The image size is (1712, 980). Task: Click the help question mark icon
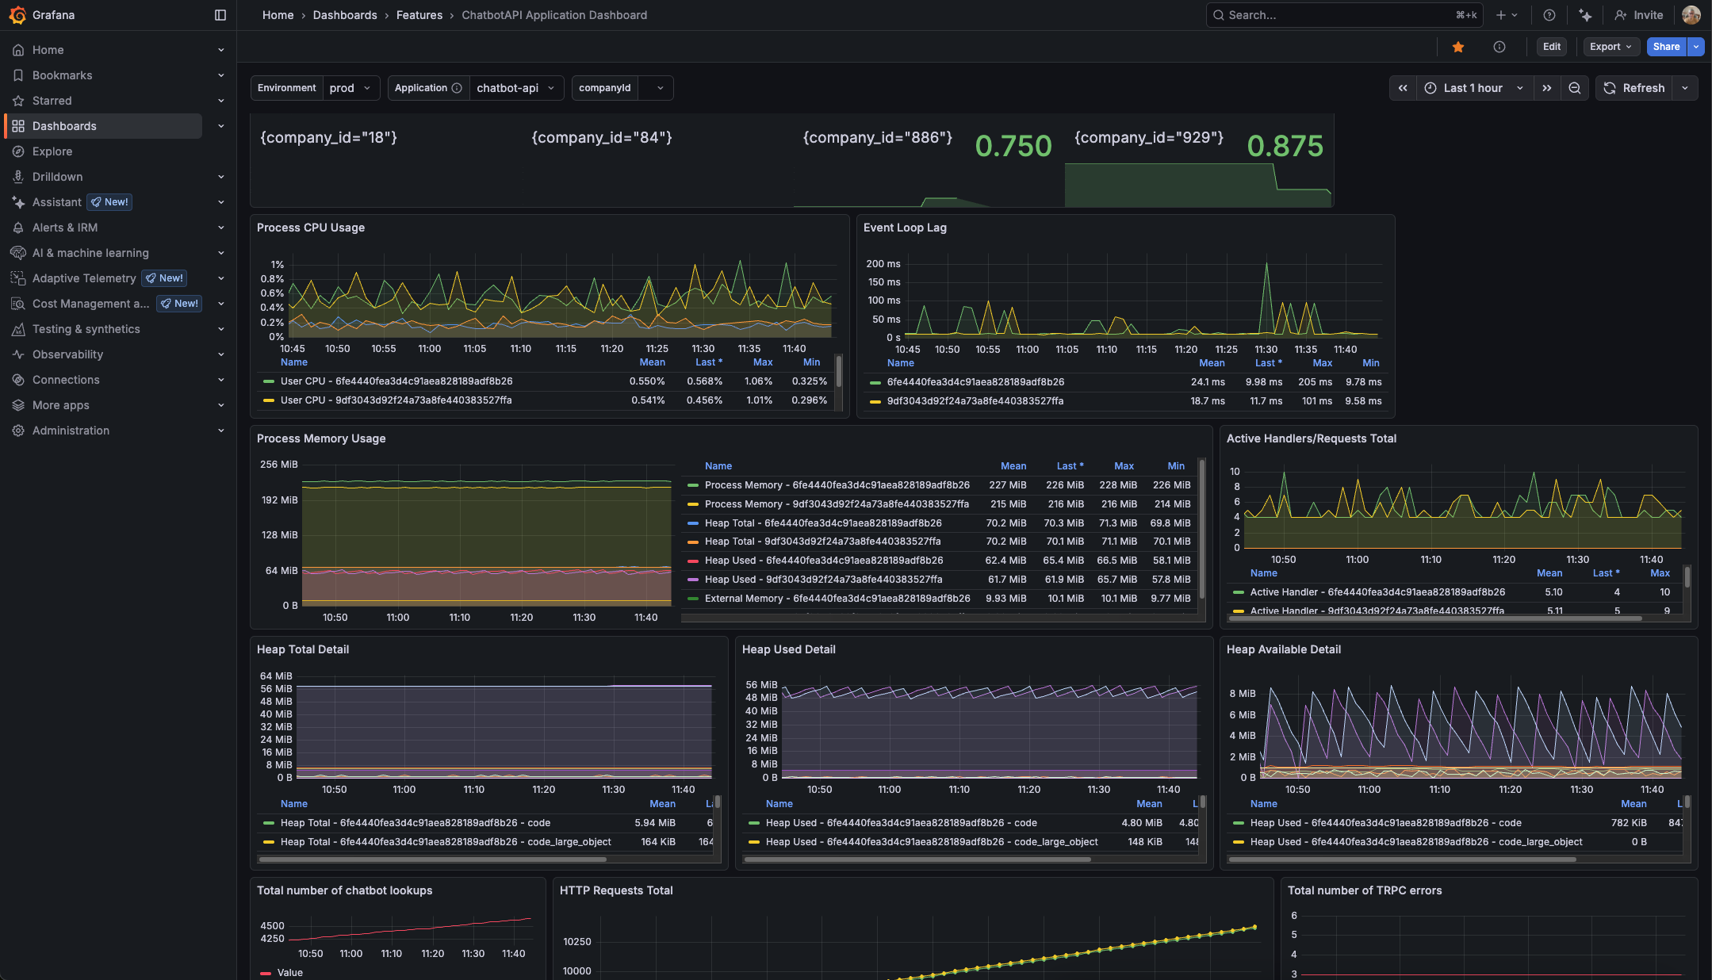1549,15
